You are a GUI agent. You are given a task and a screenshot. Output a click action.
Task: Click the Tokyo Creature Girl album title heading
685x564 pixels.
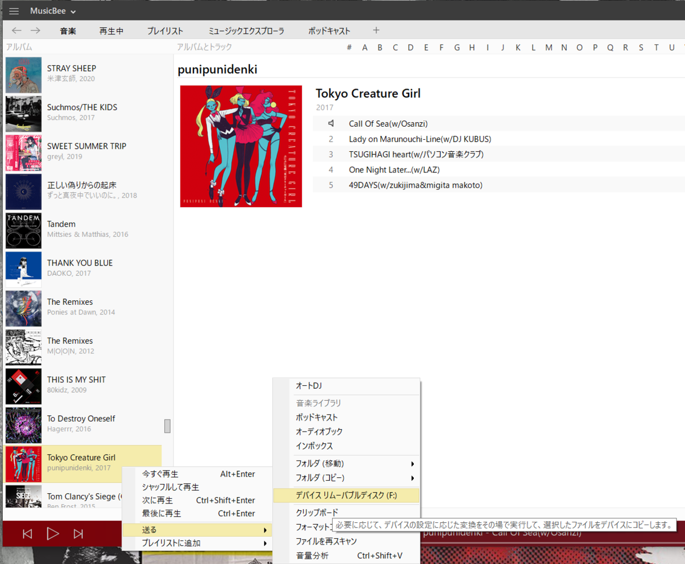click(x=368, y=94)
